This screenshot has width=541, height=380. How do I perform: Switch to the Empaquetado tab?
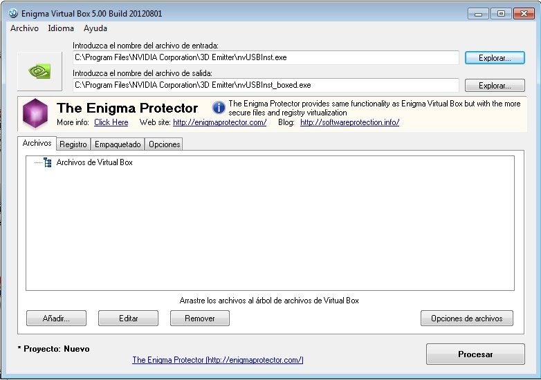(118, 144)
